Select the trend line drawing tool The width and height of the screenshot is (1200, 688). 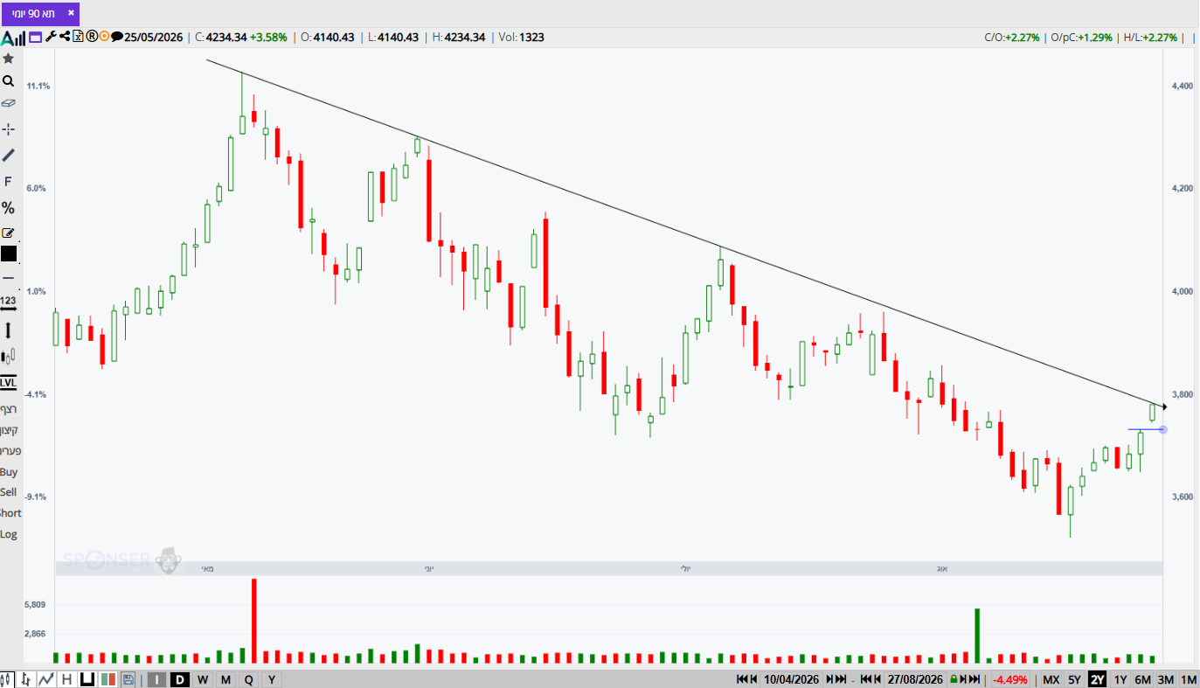coord(8,155)
